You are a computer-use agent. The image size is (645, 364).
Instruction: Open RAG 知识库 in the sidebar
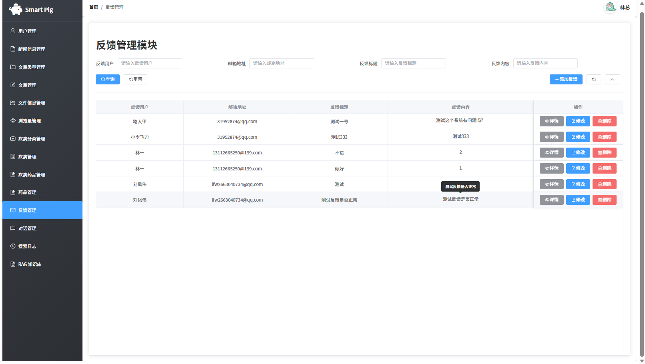pyautogui.click(x=42, y=264)
